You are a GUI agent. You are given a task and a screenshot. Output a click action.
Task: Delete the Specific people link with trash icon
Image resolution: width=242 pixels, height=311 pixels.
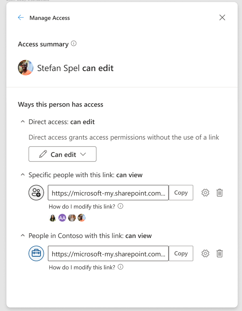coord(220,193)
